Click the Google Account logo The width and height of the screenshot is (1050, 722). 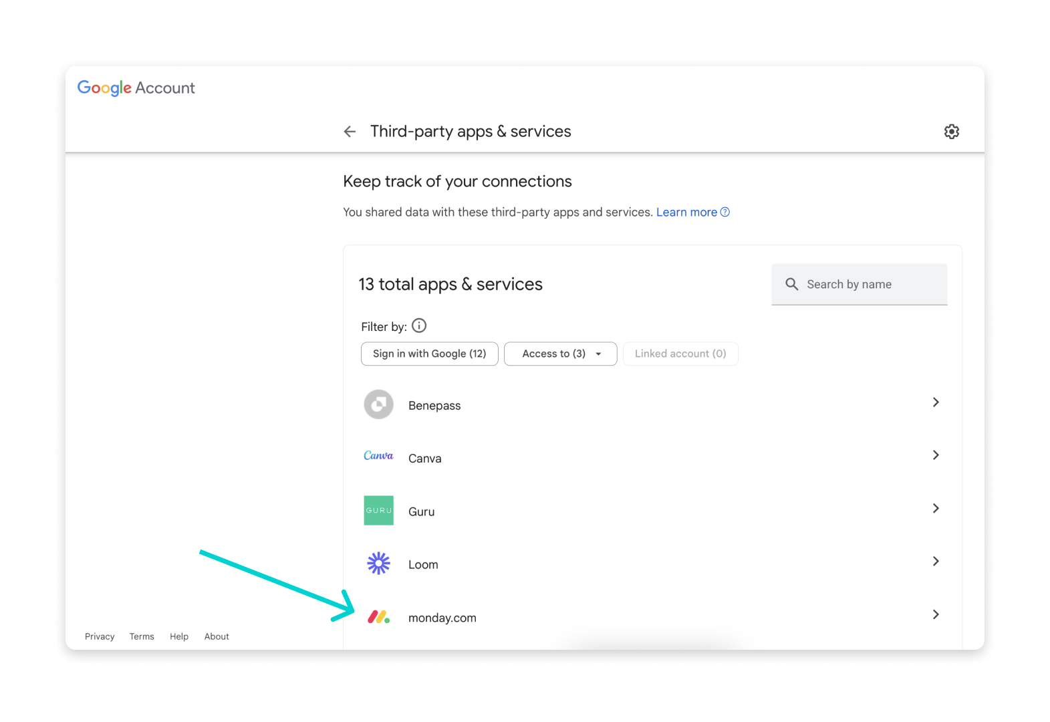pos(136,88)
